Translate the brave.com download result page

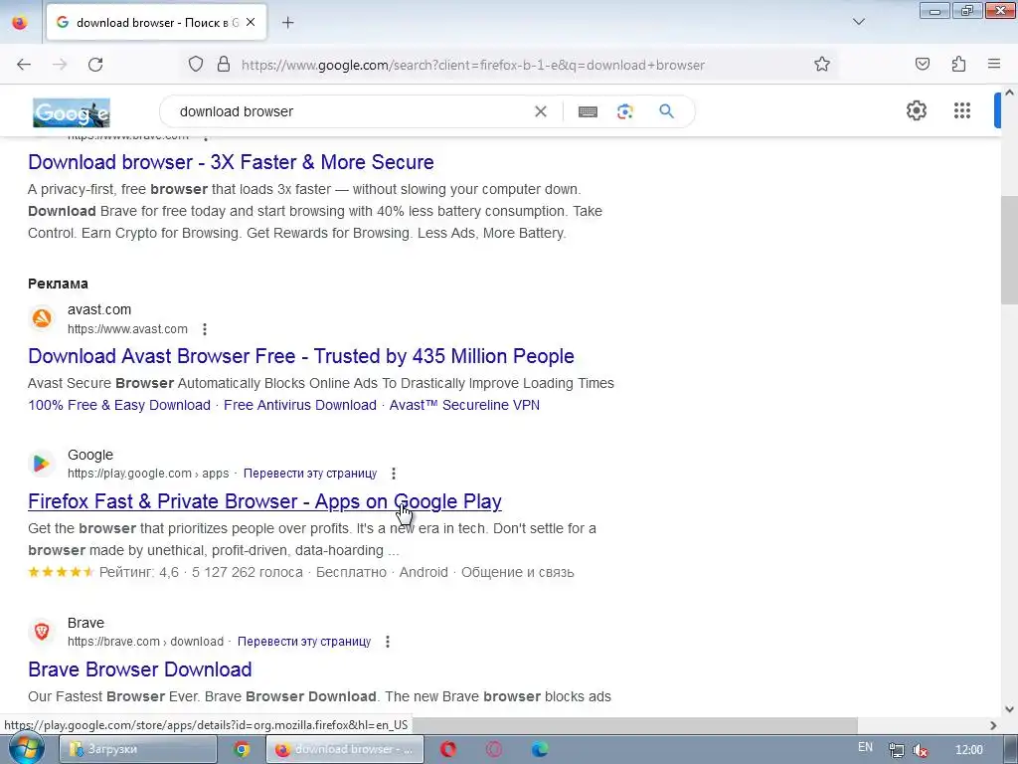click(x=304, y=642)
